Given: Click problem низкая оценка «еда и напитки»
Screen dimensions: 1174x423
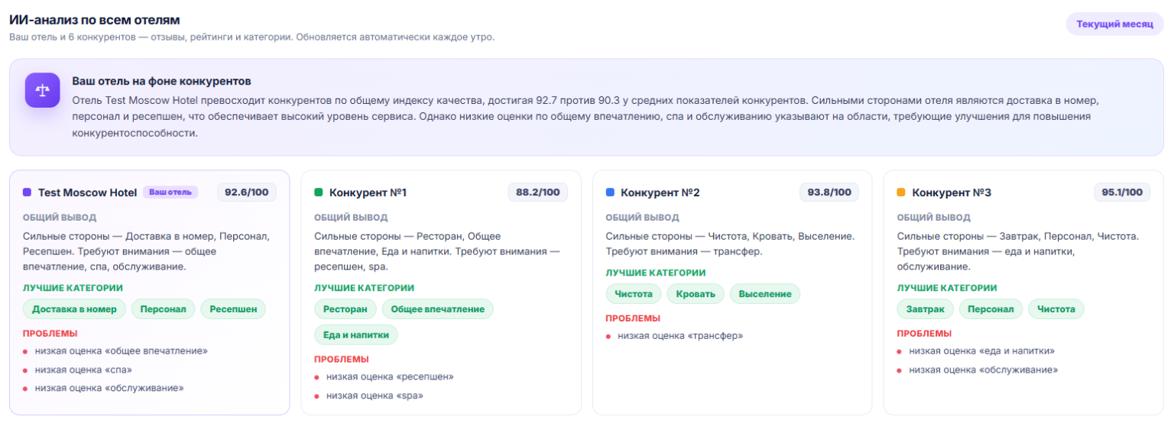Looking at the screenshot, I should click(982, 351).
